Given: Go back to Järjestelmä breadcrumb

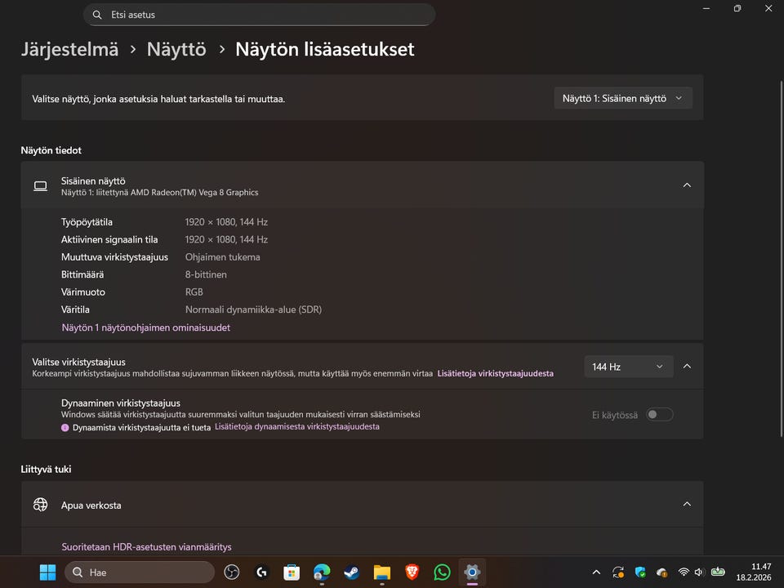Looking at the screenshot, I should [69, 50].
